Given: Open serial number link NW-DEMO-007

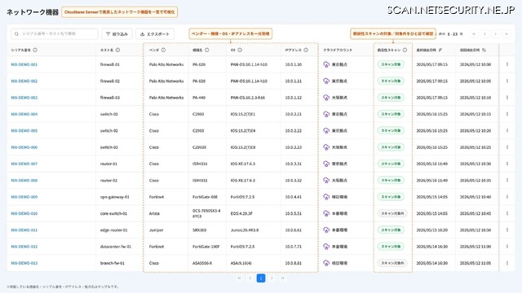Looking at the screenshot, I should pyautogui.click(x=24, y=164).
